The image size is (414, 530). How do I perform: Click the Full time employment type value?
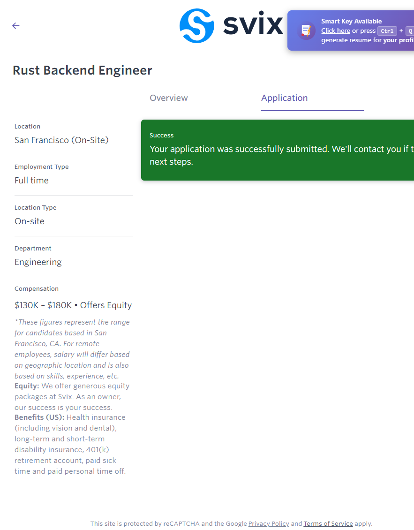pos(31,181)
